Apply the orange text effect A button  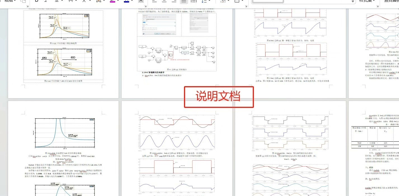98,1
